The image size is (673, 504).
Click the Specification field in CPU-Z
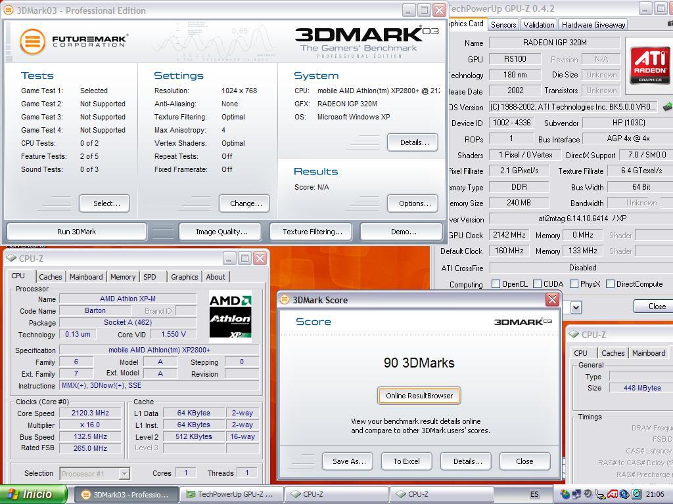[x=159, y=350]
